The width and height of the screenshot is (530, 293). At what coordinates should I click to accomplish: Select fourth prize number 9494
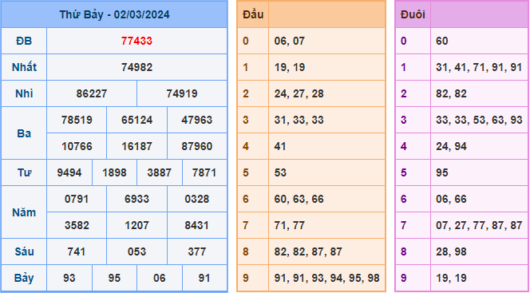click(x=69, y=172)
